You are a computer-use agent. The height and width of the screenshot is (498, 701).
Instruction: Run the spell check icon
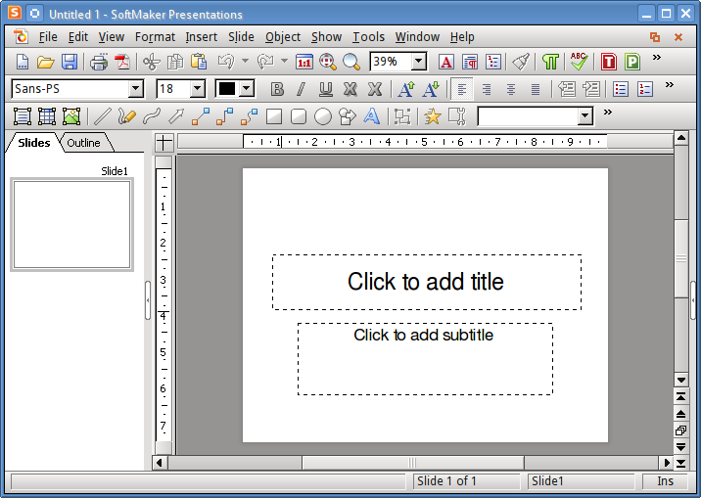(579, 62)
